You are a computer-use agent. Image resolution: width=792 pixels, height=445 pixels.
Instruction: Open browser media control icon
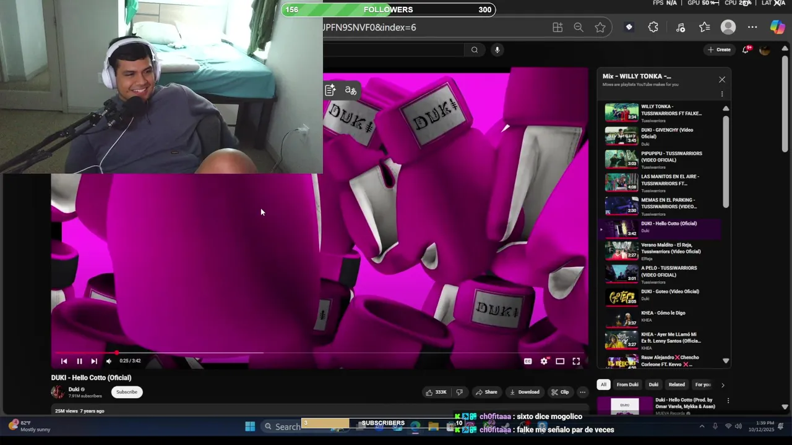click(680, 27)
